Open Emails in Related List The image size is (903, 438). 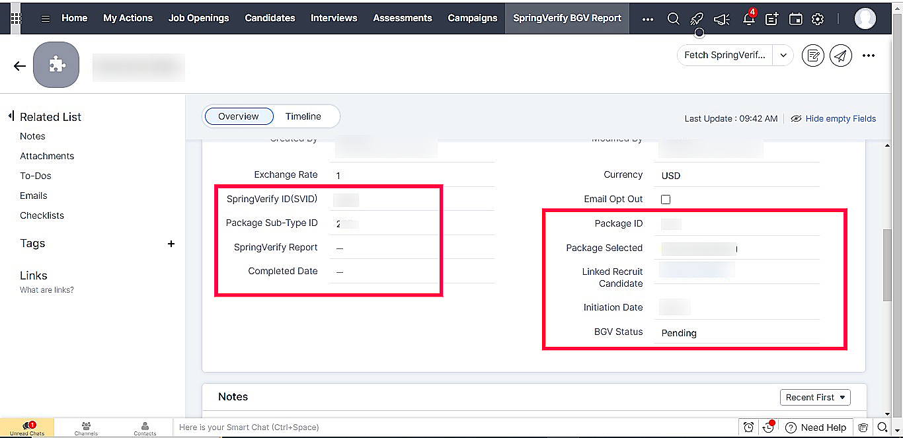pyautogui.click(x=34, y=196)
